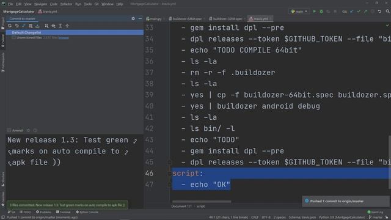
Task: Open the UTF-8 encoding selector
Action: click(x=266, y=218)
